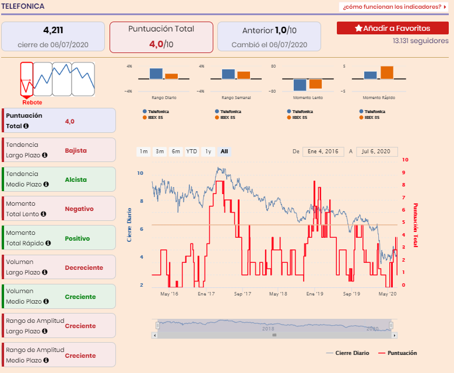The width and height of the screenshot is (454, 373).
Task: Toggle Cierre Diario series in chart legend
Action: 348,353
